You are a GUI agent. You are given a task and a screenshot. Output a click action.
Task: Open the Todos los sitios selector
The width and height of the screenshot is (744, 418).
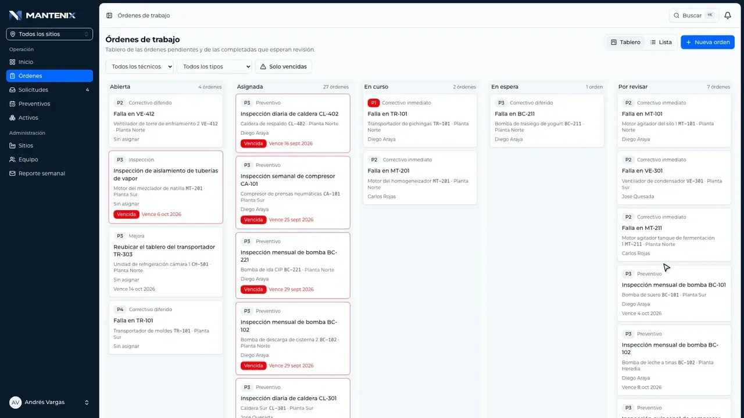tap(49, 34)
